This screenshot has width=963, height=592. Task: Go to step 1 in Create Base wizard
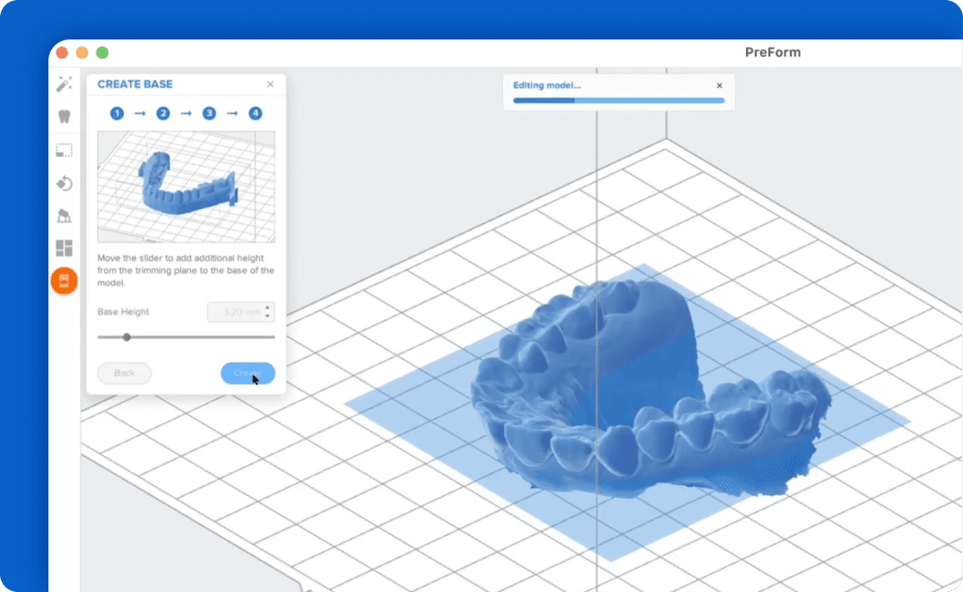117,113
